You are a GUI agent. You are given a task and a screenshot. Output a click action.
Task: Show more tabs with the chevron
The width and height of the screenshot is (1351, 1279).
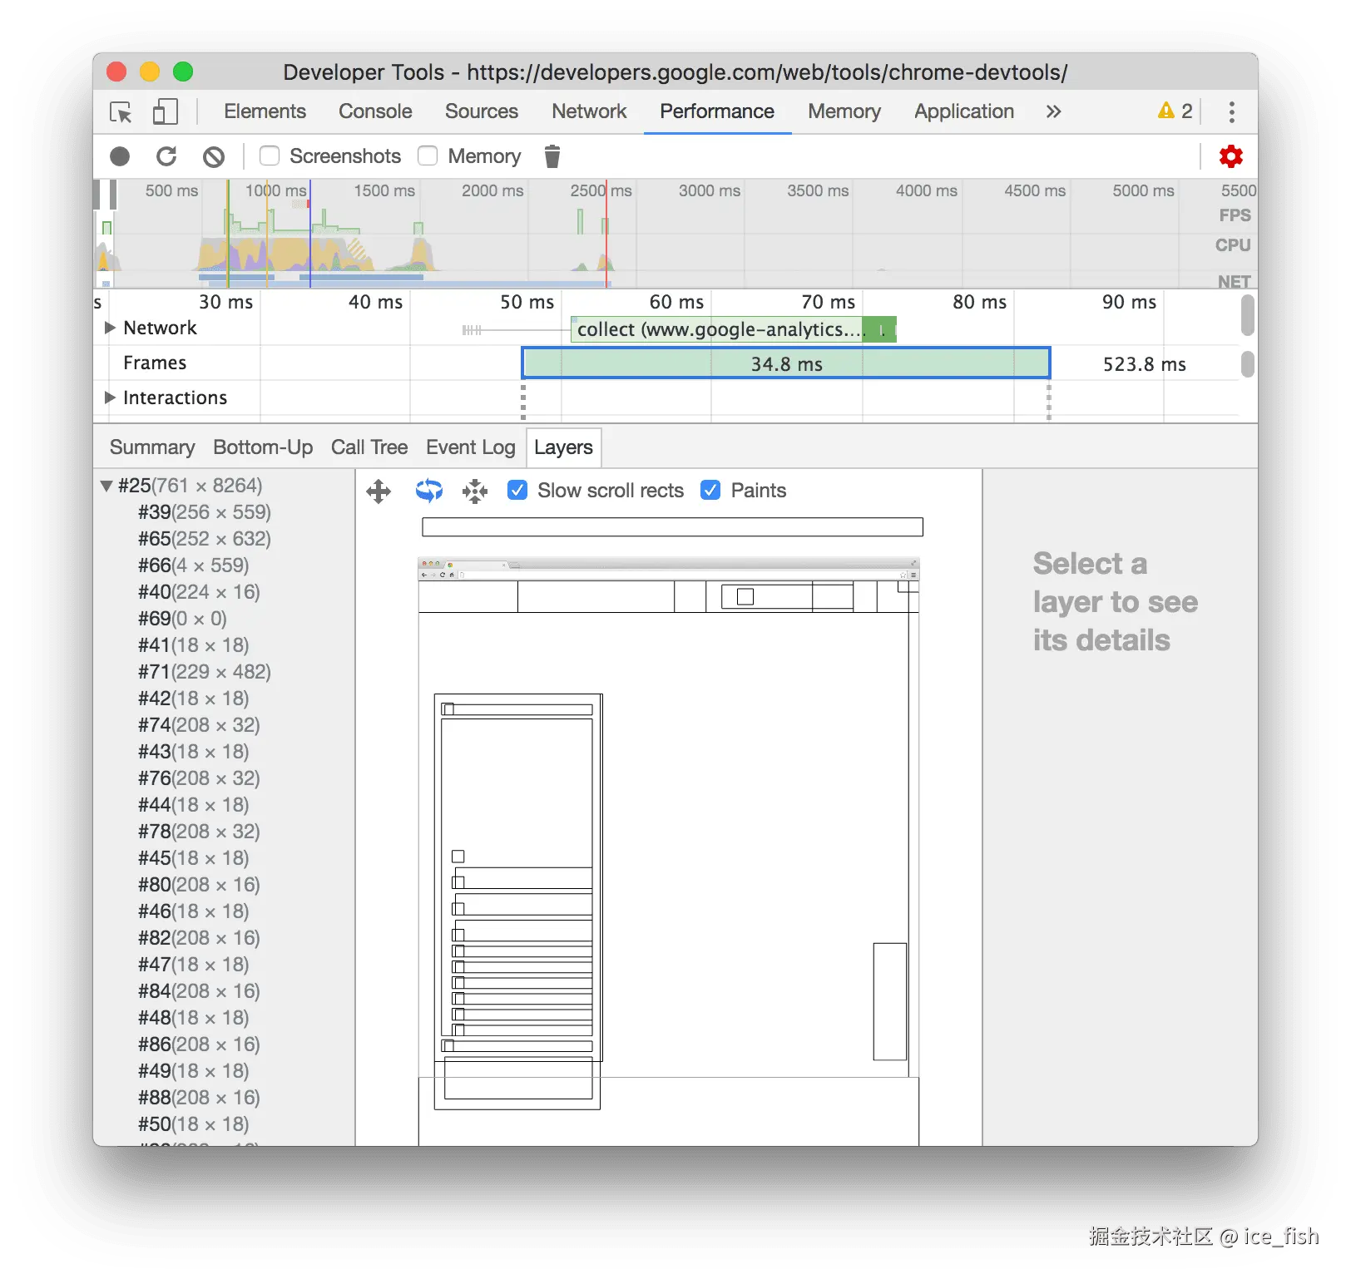[1053, 111]
